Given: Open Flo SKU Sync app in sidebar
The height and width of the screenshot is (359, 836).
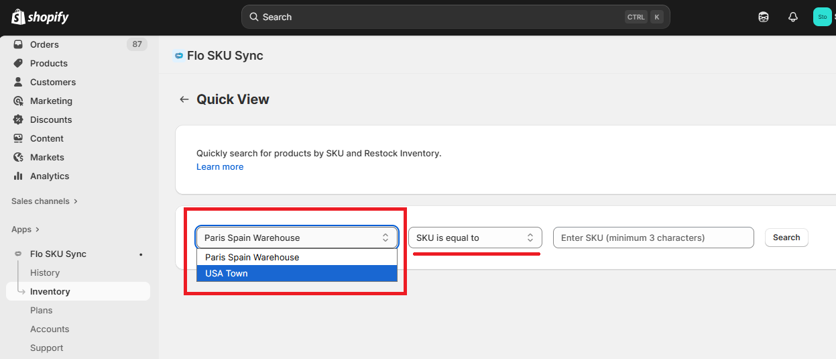Looking at the screenshot, I should pyautogui.click(x=58, y=254).
